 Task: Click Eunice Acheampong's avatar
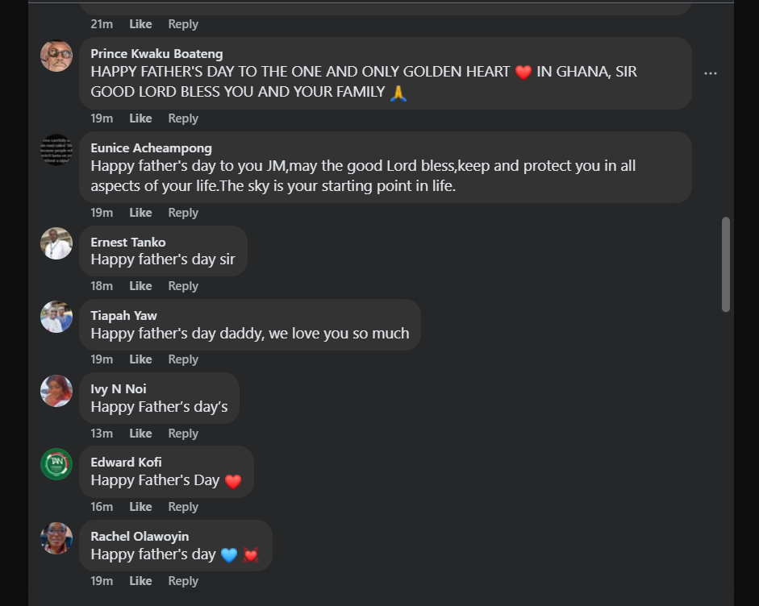point(56,150)
